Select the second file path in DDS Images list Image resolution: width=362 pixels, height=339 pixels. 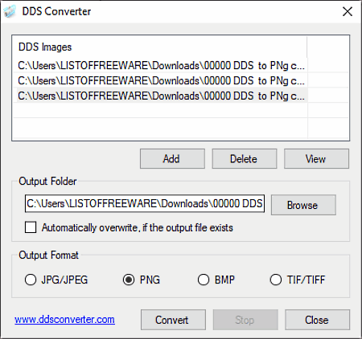click(162, 80)
